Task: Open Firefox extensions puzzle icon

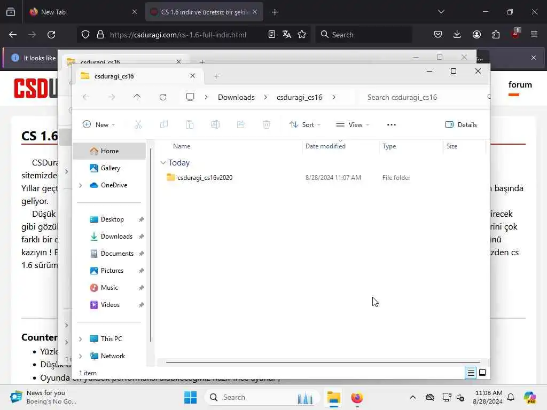Action: coord(496,34)
